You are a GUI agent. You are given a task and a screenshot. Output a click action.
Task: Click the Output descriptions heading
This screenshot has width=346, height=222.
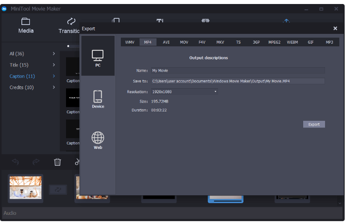(209, 58)
